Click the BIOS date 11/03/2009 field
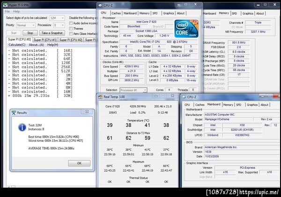Screen dimensions: 281x197 [x=242, y=157]
